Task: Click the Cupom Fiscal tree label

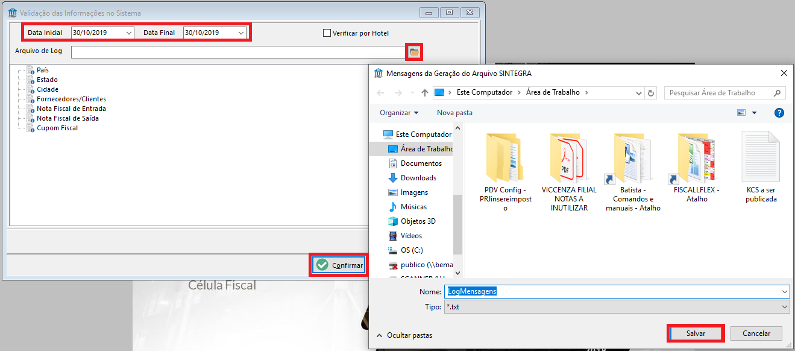Action: click(57, 128)
